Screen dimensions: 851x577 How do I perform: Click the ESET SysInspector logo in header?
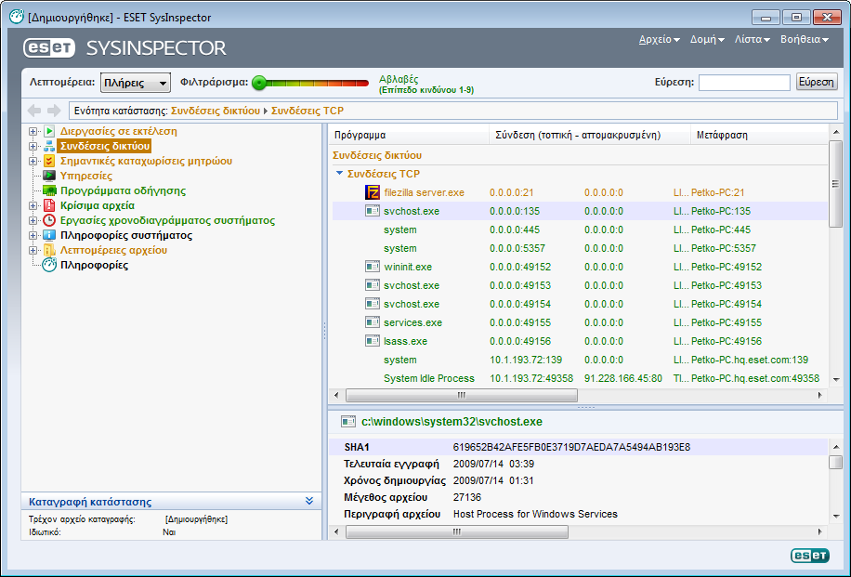(124, 47)
